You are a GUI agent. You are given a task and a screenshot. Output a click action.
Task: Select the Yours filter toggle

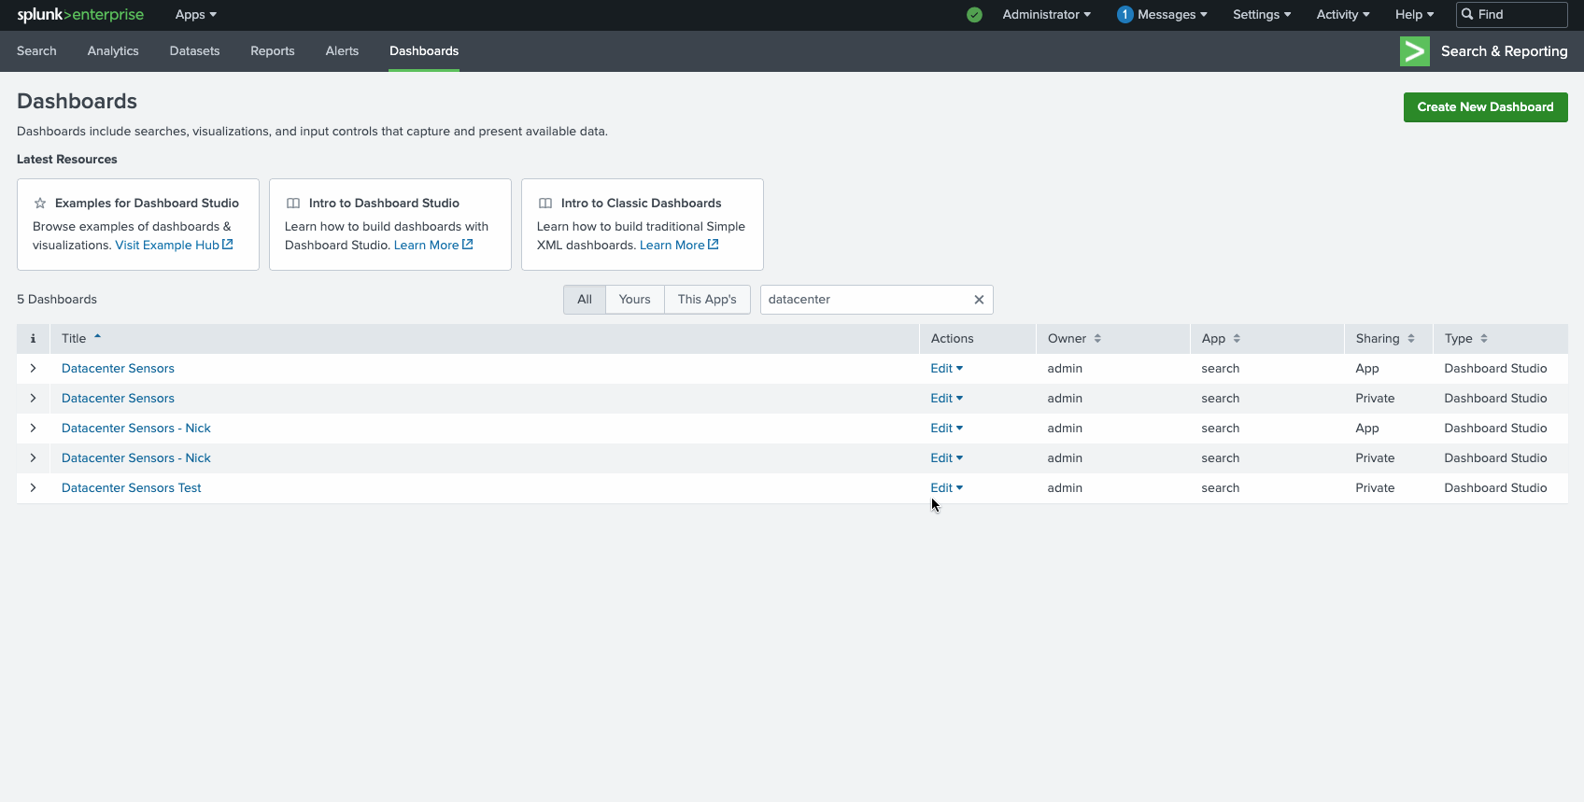(x=634, y=300)
